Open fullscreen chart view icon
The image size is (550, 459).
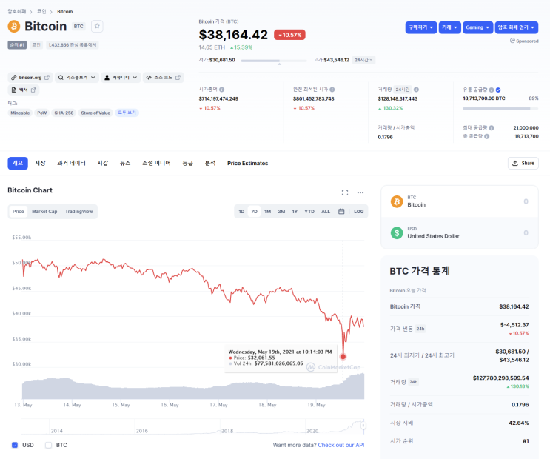point(345,192)
